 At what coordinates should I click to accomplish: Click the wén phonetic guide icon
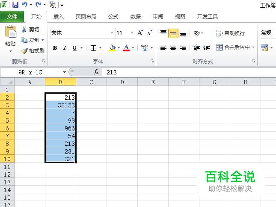[x=145, y=47]
